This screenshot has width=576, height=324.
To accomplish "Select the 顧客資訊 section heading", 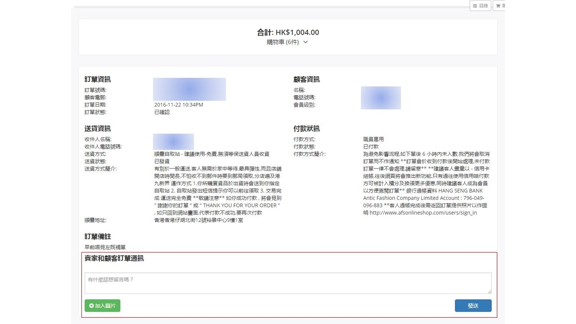I will click(307, 80).
